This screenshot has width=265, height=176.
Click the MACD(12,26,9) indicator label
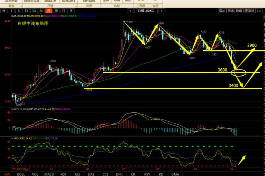tap(20, 109)
